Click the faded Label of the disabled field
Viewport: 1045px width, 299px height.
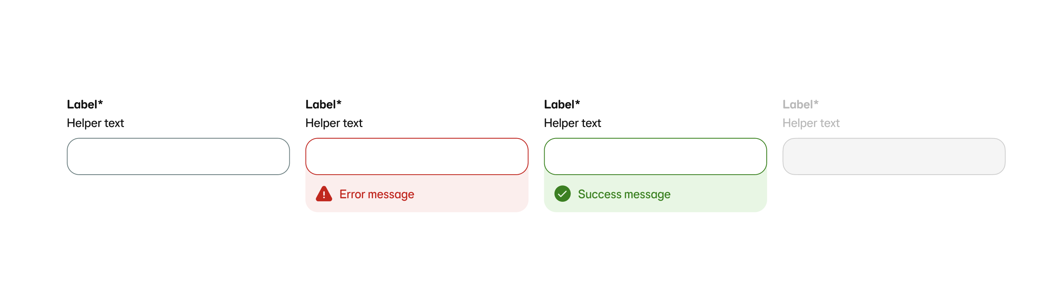tap(798, 104)
